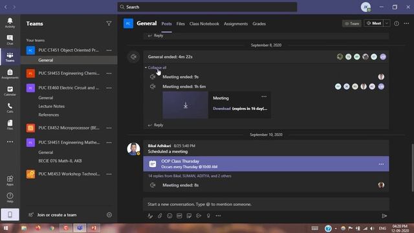Open more options for PUC EE460 team
This screenshot has height=233, width=414.
[x=109, y=88]
